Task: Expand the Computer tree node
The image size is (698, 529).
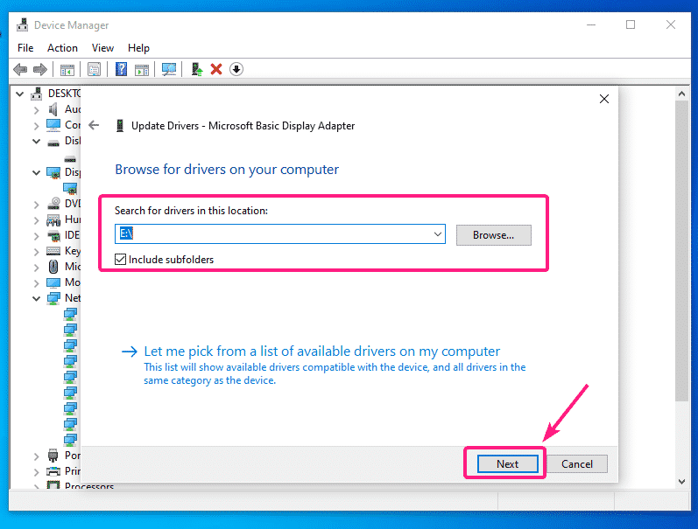Action: click(37, 126)
